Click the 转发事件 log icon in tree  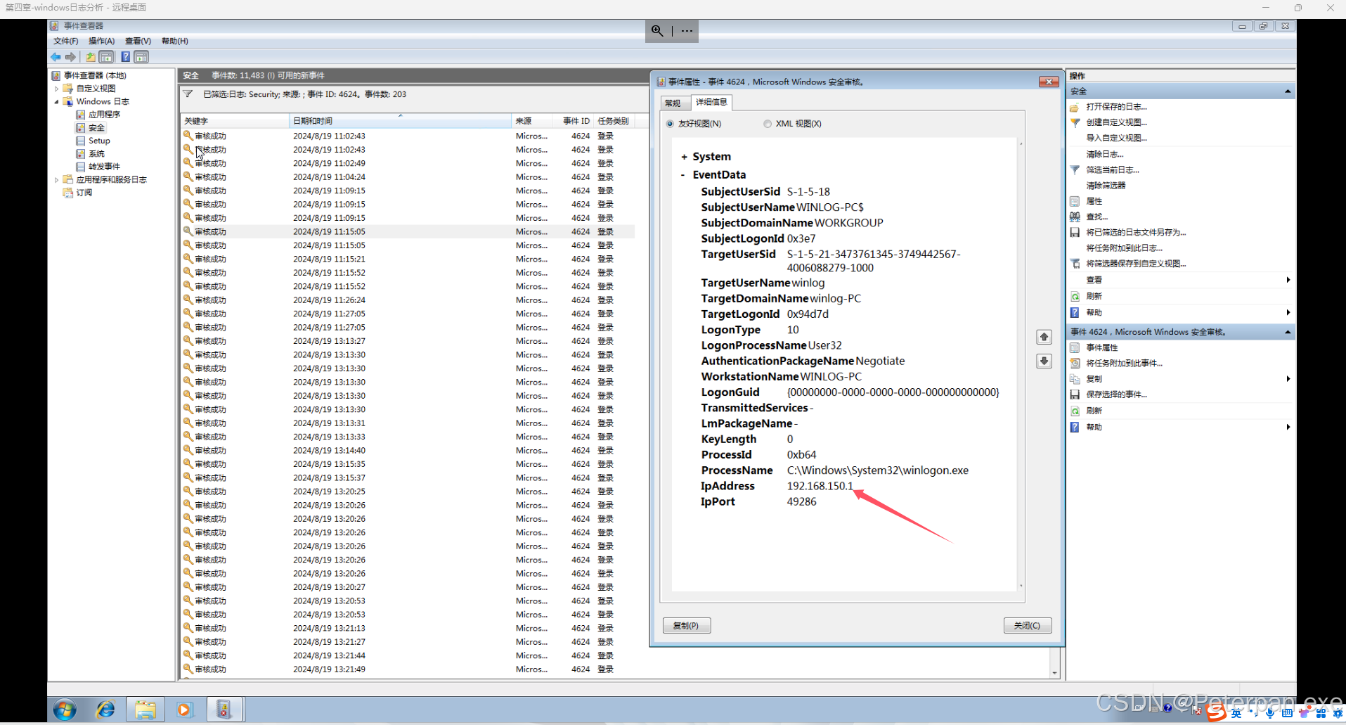81,167
